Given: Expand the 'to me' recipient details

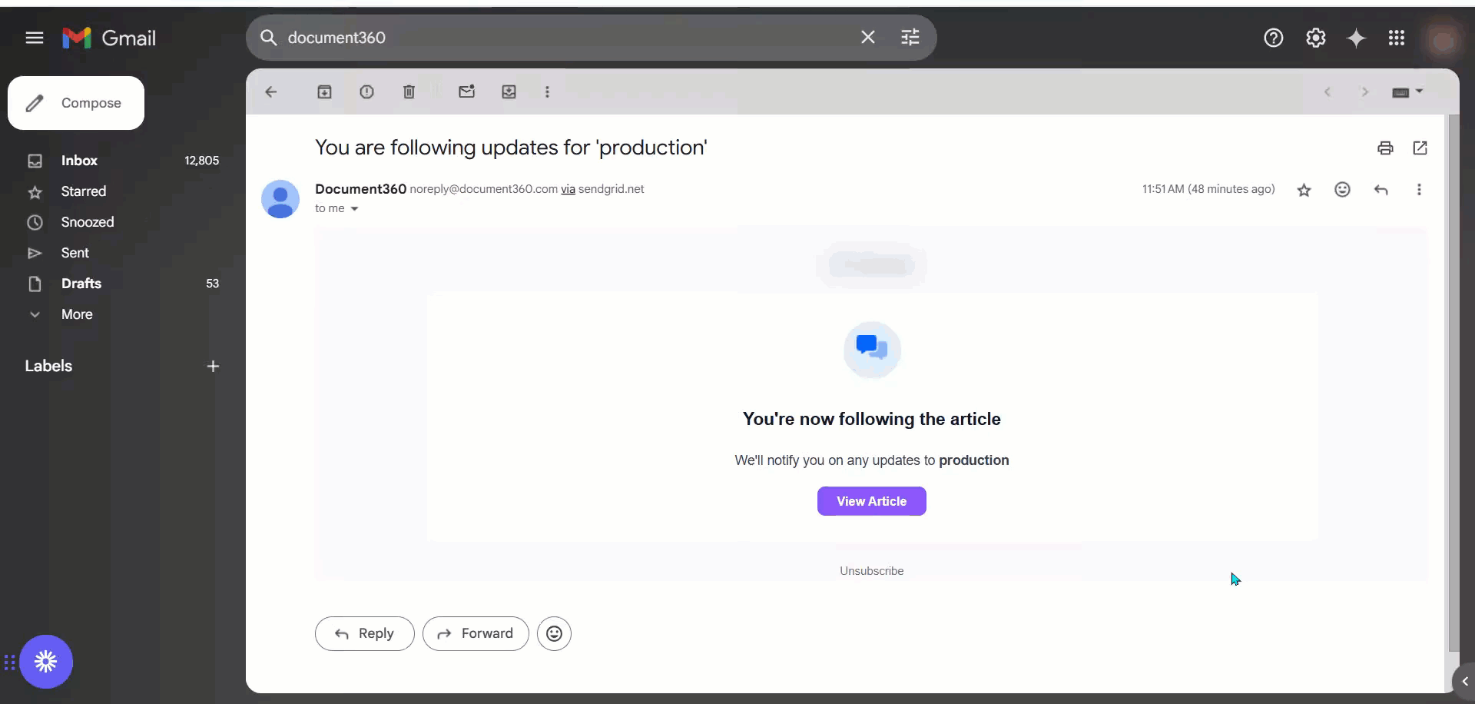Looking at the screenshot, I should coord(354,209).
